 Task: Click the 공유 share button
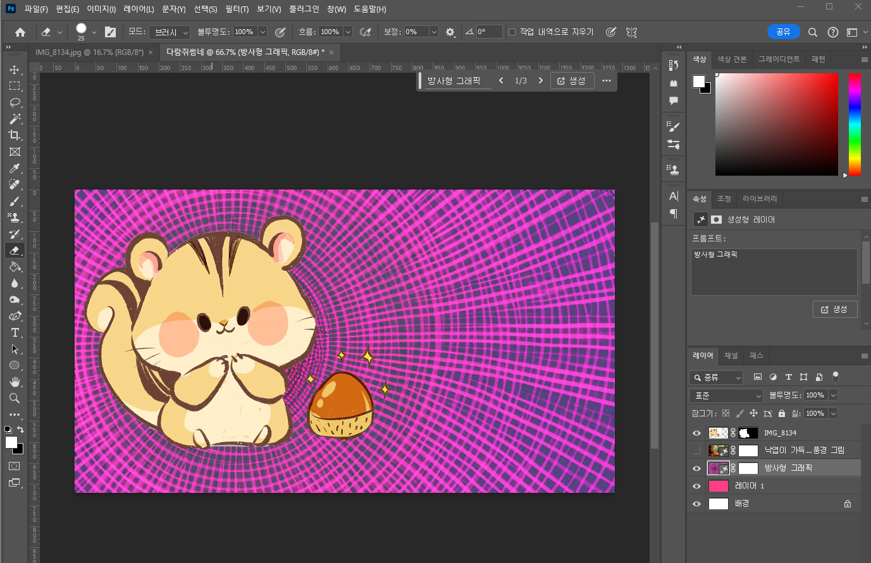[x=783, y=32]
